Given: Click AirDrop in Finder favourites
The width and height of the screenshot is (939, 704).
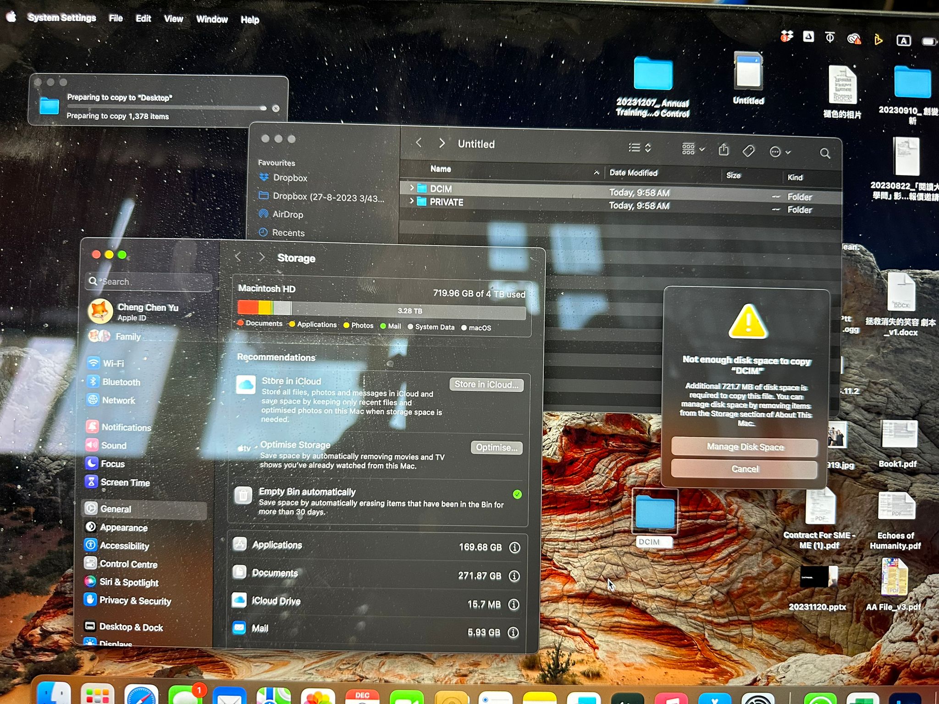Looking at the screenshot, I should click(287, 214).
